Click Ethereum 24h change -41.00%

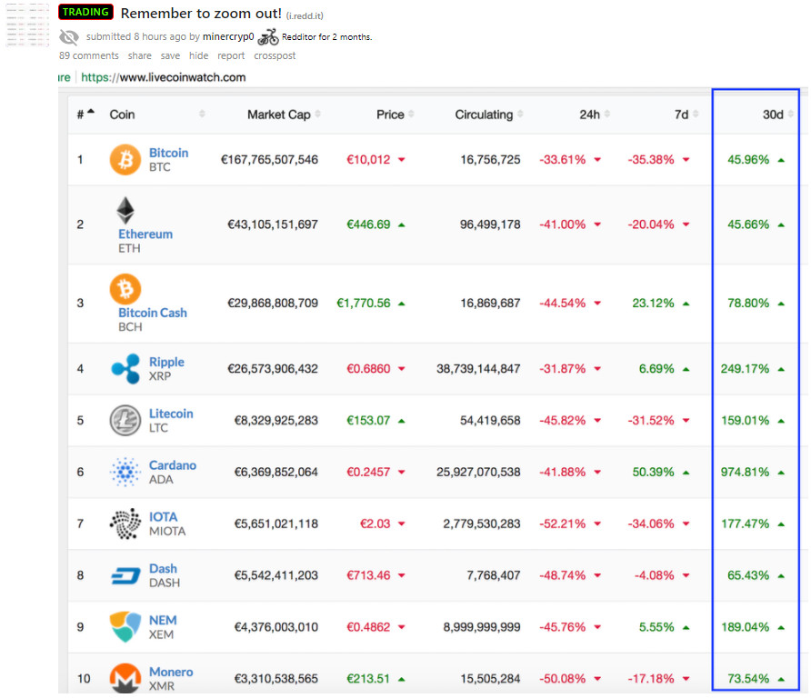coord(563,224)
